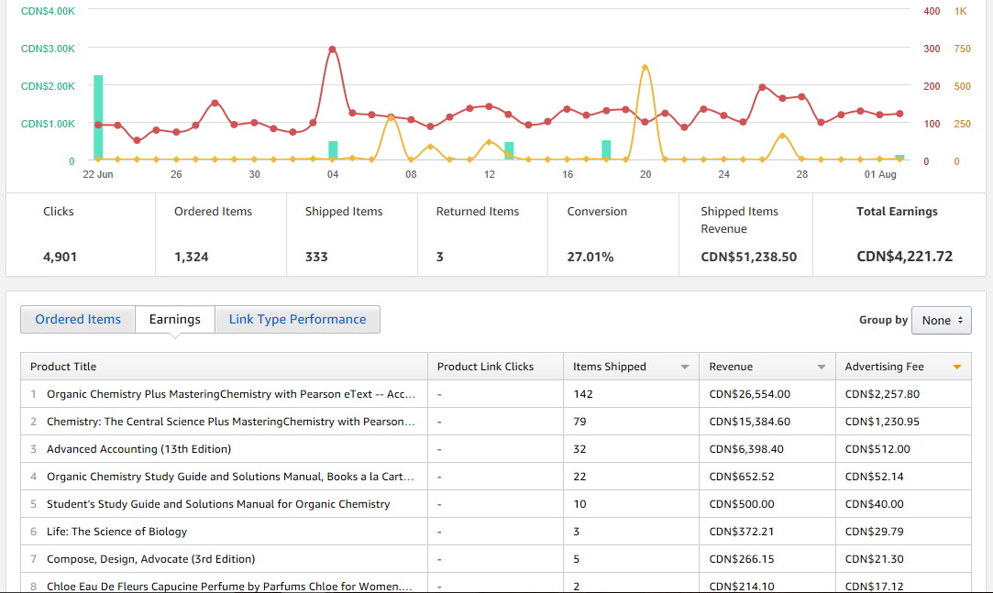Click the Items Shipped sort arrow
The width and height of the screenshot is (993, 593).
pyautogui.click(x=684, y=368)
